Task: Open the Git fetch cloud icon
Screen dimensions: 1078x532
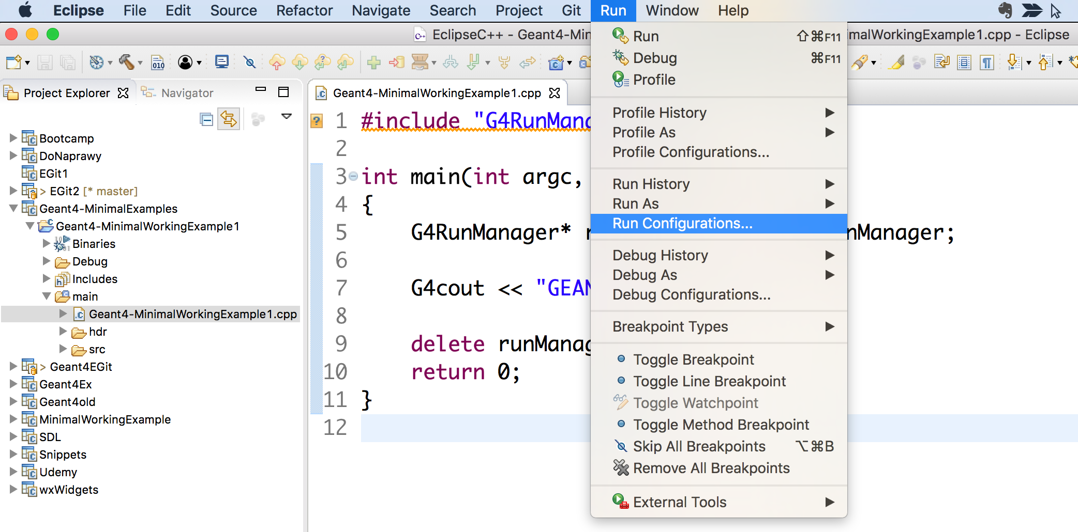Action: (300, 62)
